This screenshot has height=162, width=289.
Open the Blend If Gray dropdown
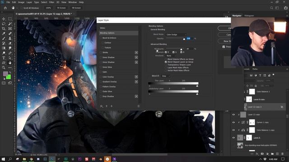point(166,76)
